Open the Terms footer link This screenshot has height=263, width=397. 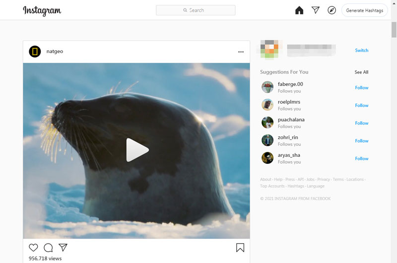[338, 179]
